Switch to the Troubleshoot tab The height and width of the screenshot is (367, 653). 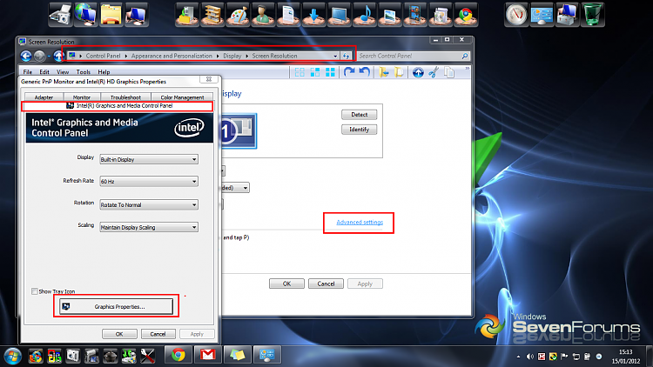[x=125, y=97]
